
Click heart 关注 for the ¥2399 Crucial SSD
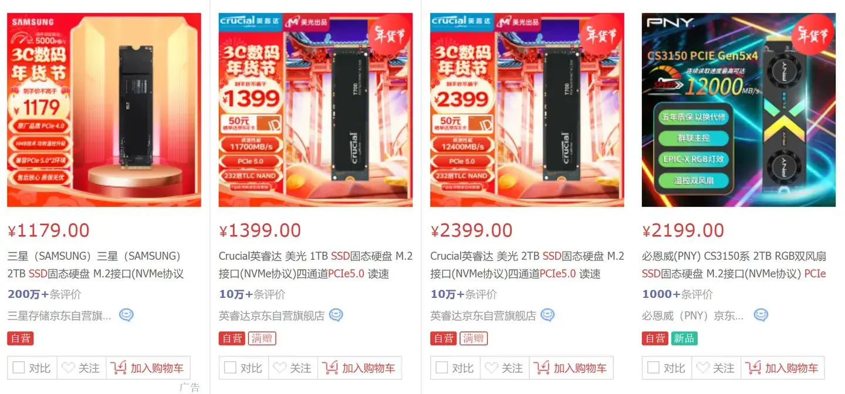[x=505, y=368]
